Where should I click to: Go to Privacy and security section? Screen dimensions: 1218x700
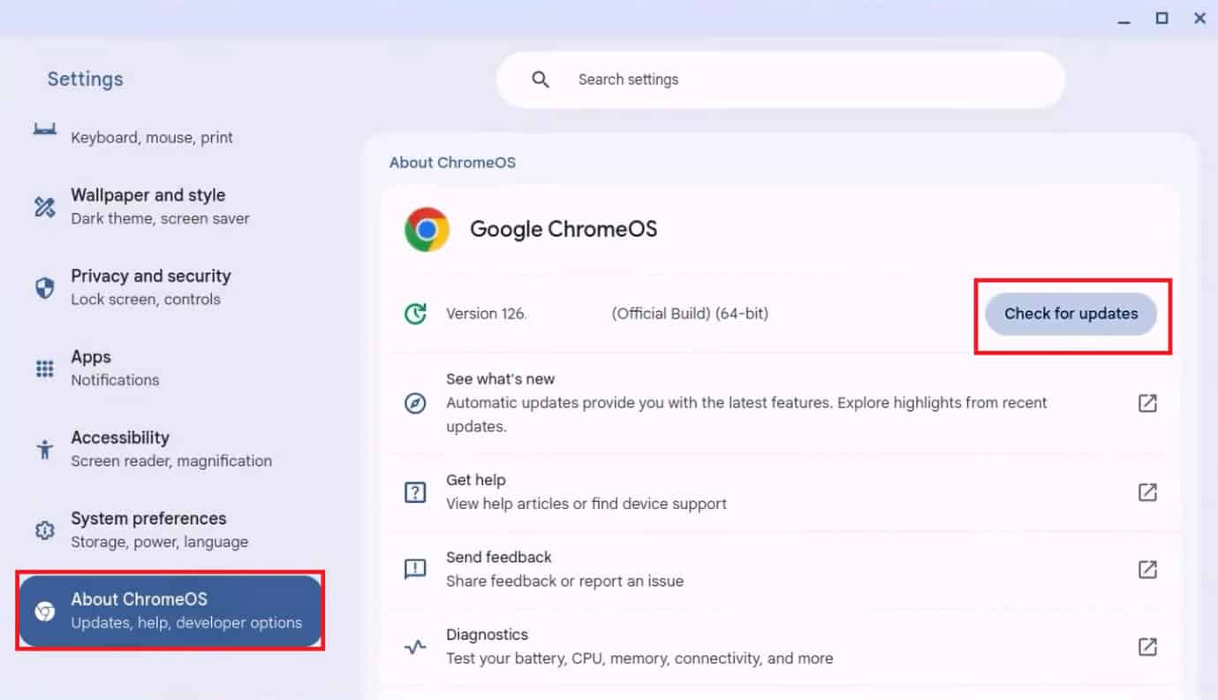(x=150, y=287)
